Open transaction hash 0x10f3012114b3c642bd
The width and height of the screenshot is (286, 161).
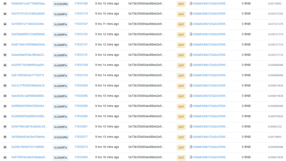[29, 24]
